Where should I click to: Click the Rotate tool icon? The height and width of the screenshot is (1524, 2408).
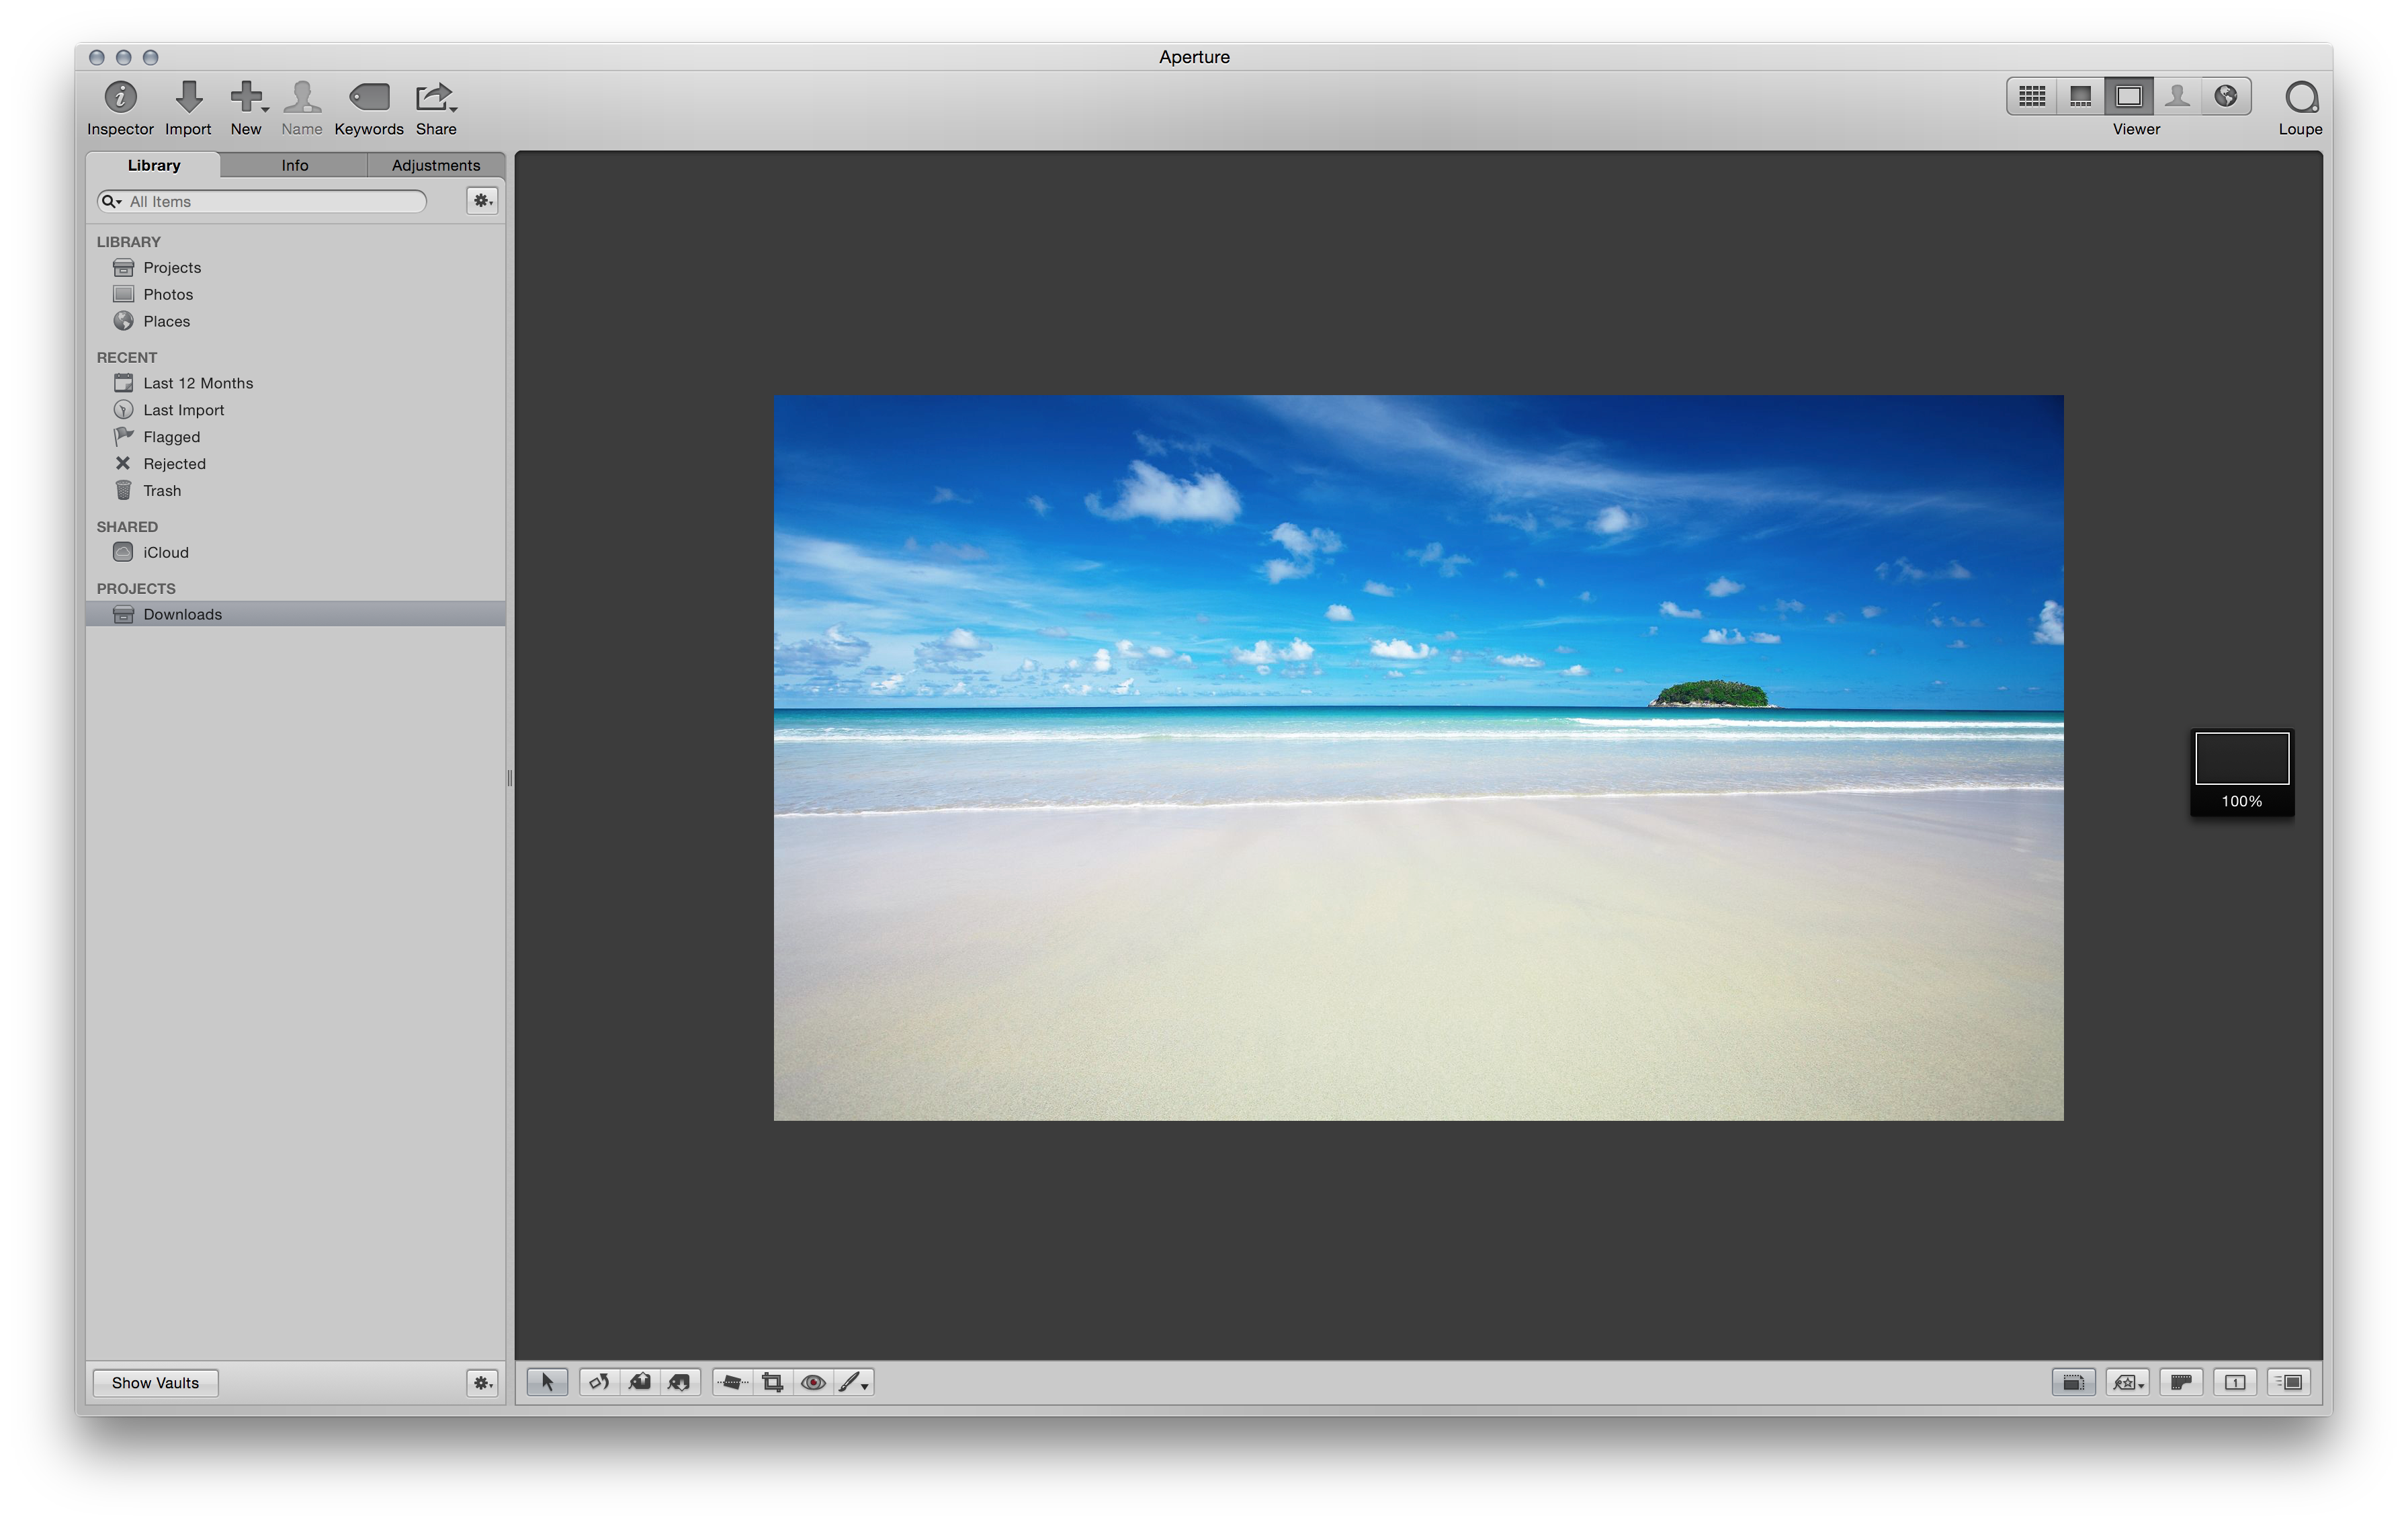(598, 1382)
